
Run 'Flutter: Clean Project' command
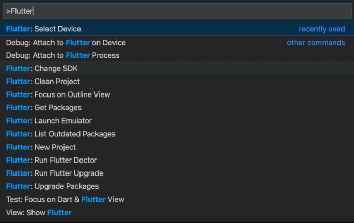pos(43,82)
